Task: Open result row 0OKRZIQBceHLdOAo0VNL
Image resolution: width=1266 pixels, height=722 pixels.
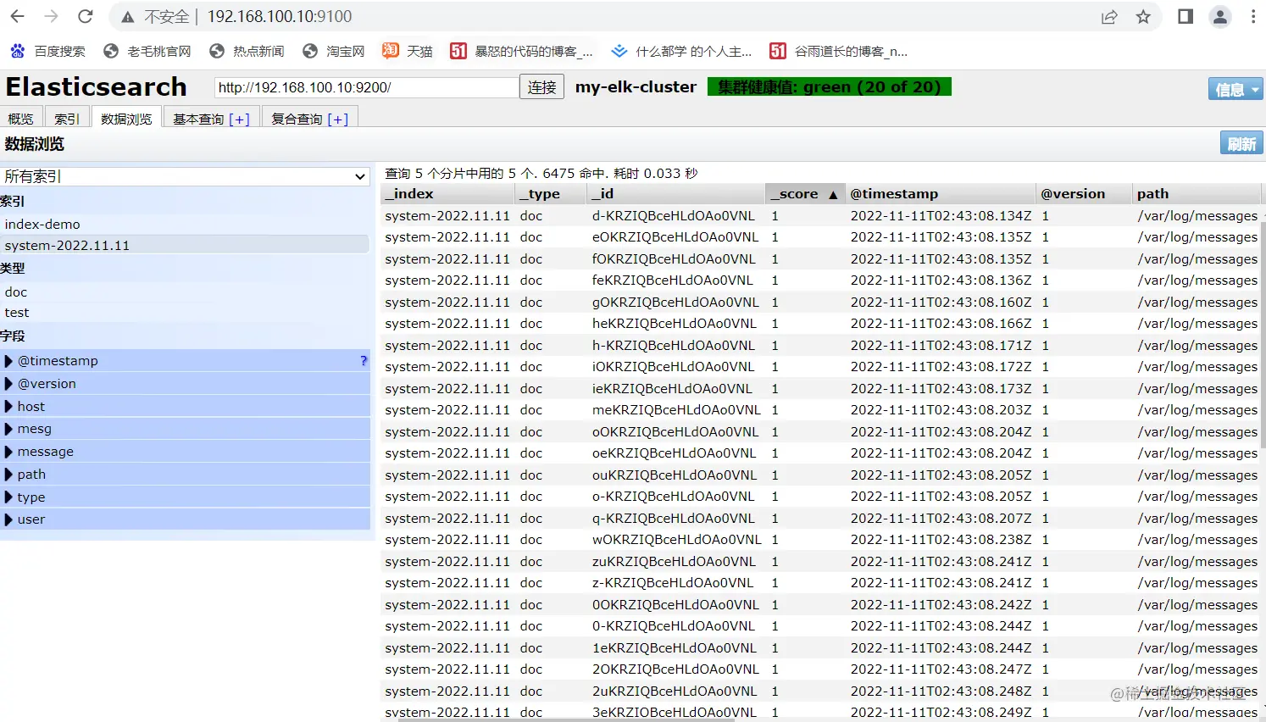Action: 820,604
